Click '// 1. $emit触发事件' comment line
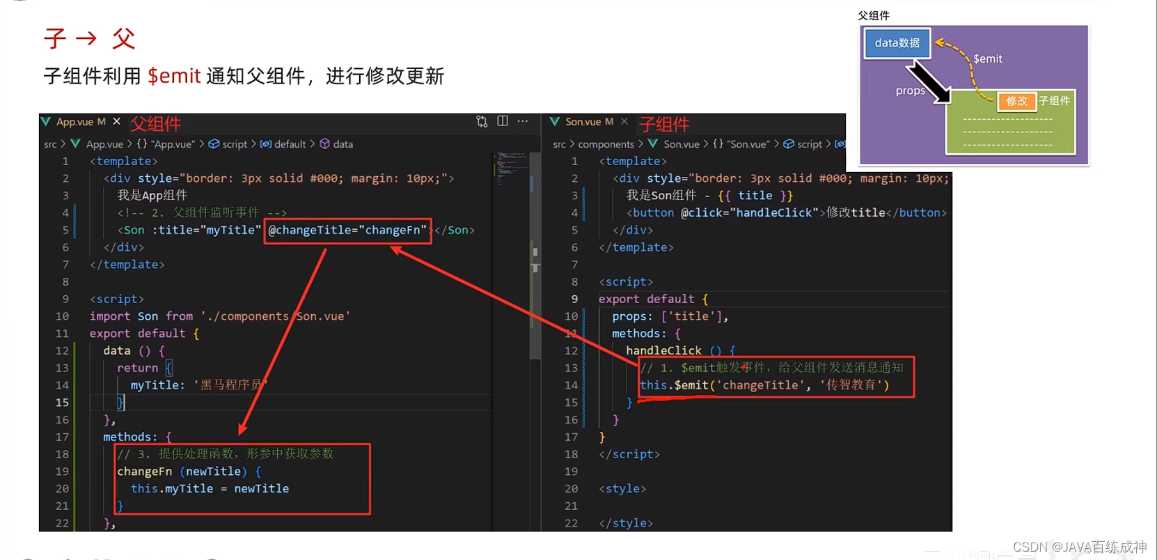This screenshot has width=1157, height=560. click(771, 368)
